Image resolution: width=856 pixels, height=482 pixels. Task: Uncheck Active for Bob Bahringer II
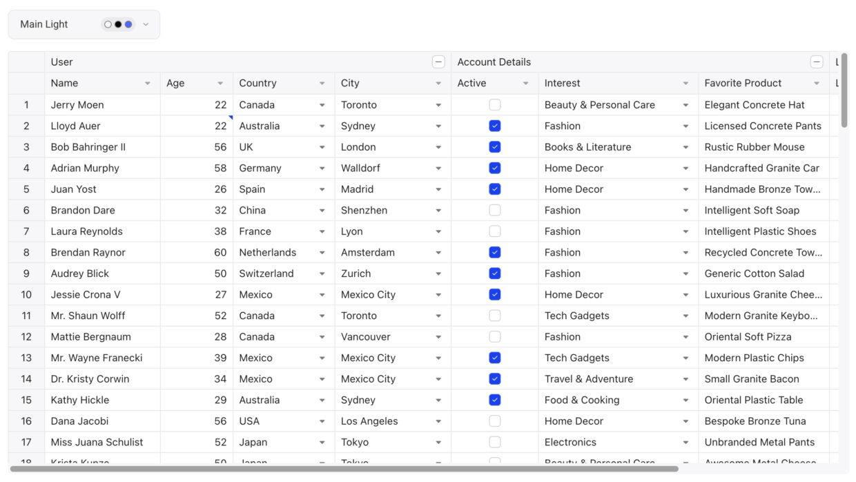(x=495, y=147)
